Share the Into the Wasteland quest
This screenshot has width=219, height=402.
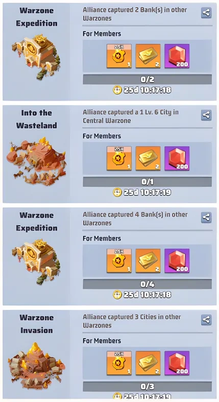click(x=206, y=115)
